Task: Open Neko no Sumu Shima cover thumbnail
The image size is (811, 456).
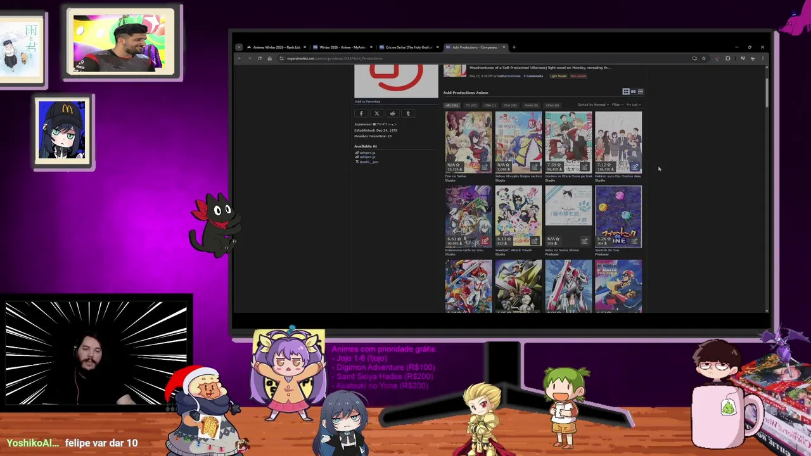Action: point(568,217)
